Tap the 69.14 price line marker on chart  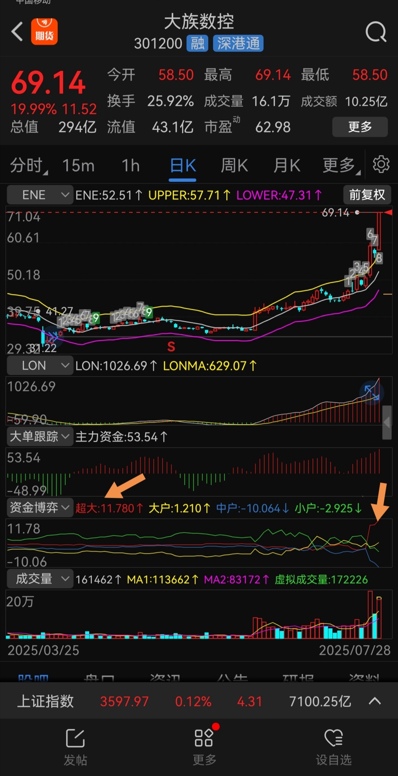coord(335,213)
